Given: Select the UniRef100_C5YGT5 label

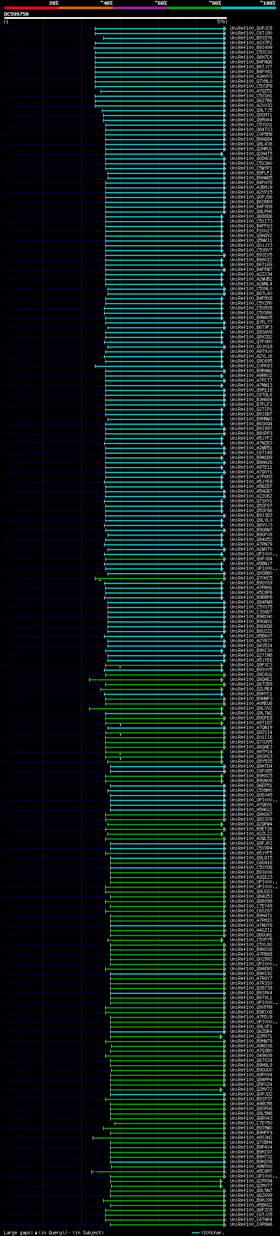Looking at the screenshot, I should click(x=251, y=607).
